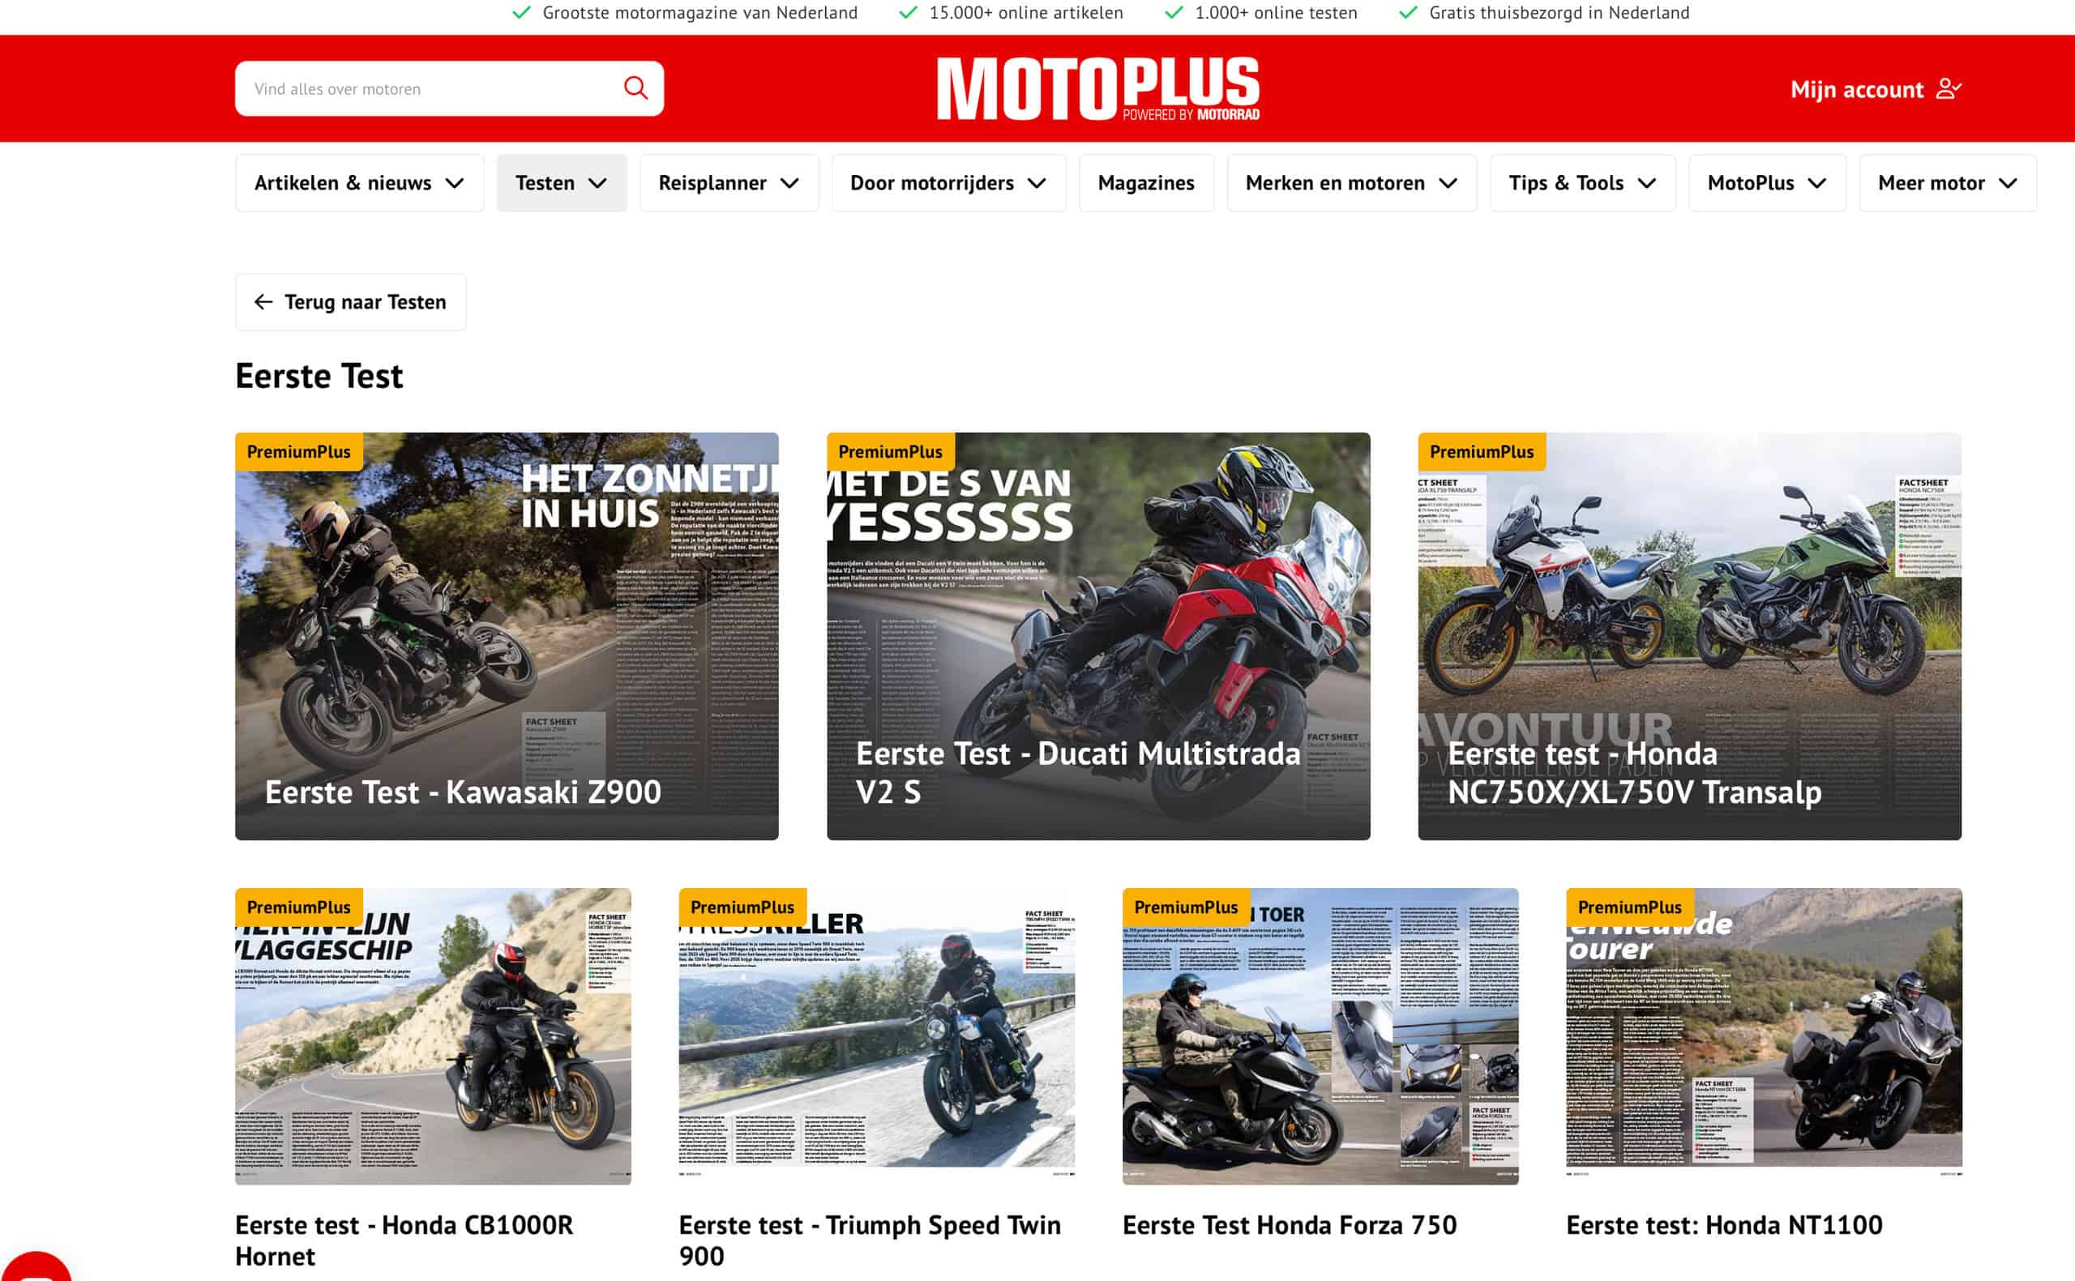Click the PremiumPlus badge on Ducati Multistrada
The height and width of the screenshot is (1281, 2075).
pyautogui.click(x=890, y=451)
